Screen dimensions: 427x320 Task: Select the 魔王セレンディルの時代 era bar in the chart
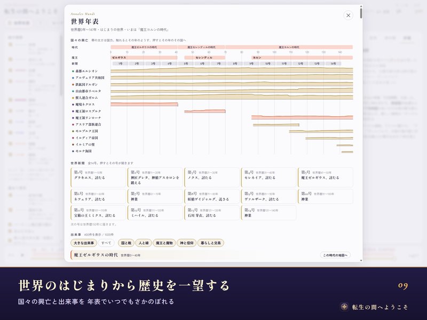pyautogui.click(x=201, y=47)
